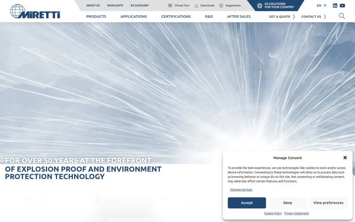355x222 pixels.
Task: Click the Suggestions info icon
Action: click(x=221, y=5)
